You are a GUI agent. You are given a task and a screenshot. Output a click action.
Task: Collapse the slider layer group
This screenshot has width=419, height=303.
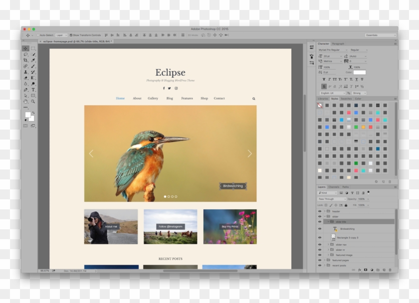point(325,216)
